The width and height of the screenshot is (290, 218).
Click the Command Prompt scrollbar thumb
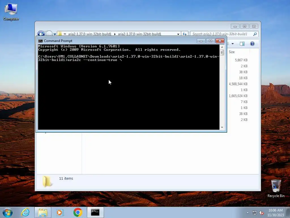[x=222, y=53]
